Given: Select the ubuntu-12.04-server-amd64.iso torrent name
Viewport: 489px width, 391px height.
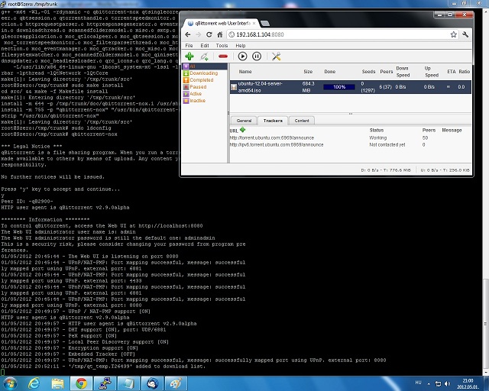Looking at the screenshot, I should coord(260,87).
